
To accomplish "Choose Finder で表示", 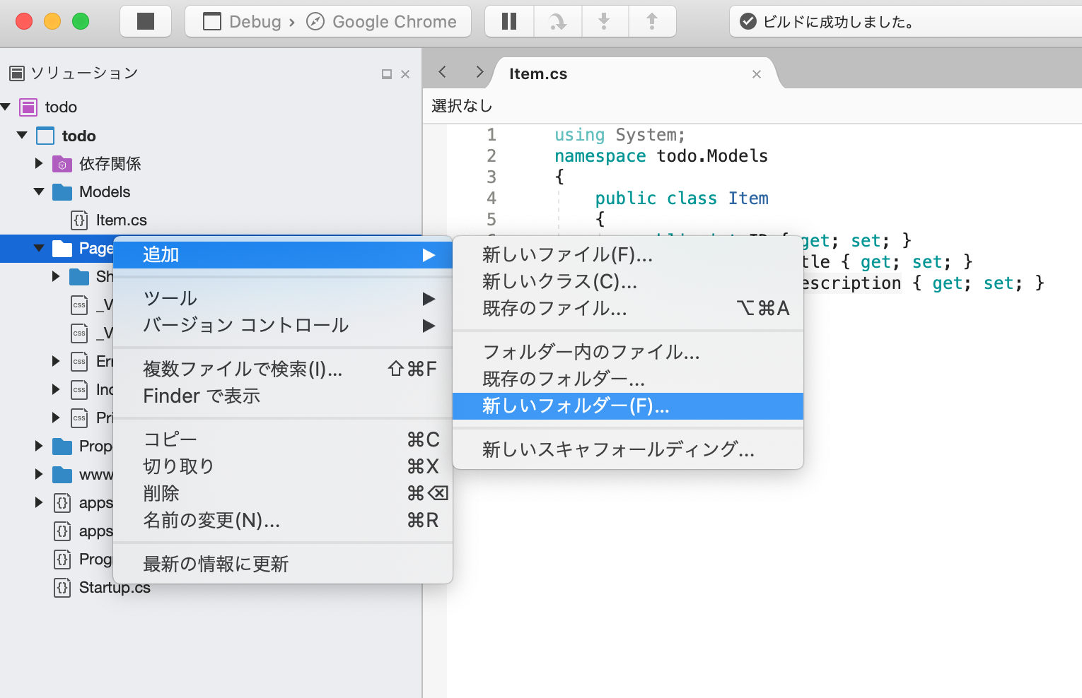I will click(283, 396).
